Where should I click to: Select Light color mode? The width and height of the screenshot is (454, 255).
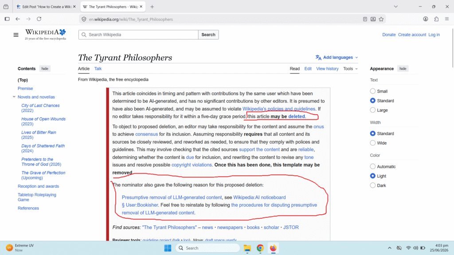(x=372, y=176)
